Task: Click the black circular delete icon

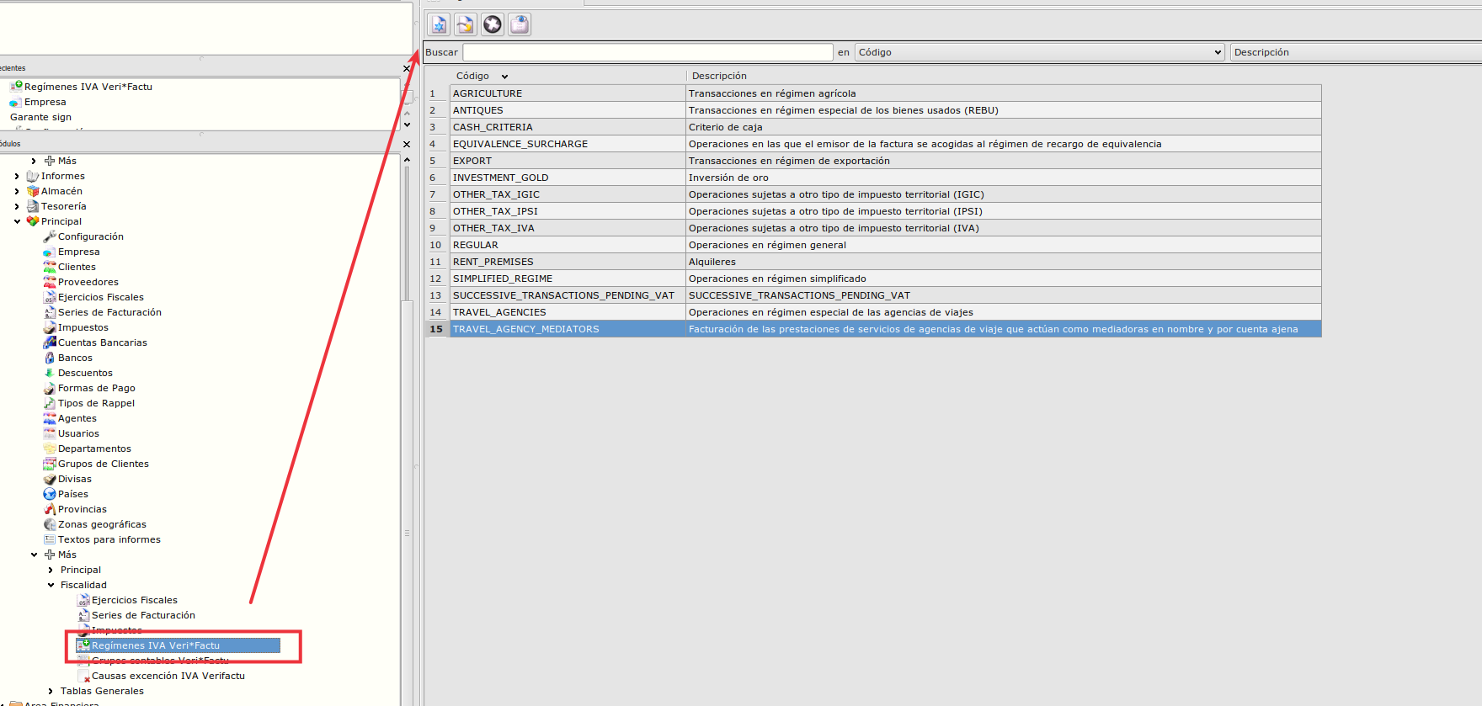Action: [x=493, y=24]
